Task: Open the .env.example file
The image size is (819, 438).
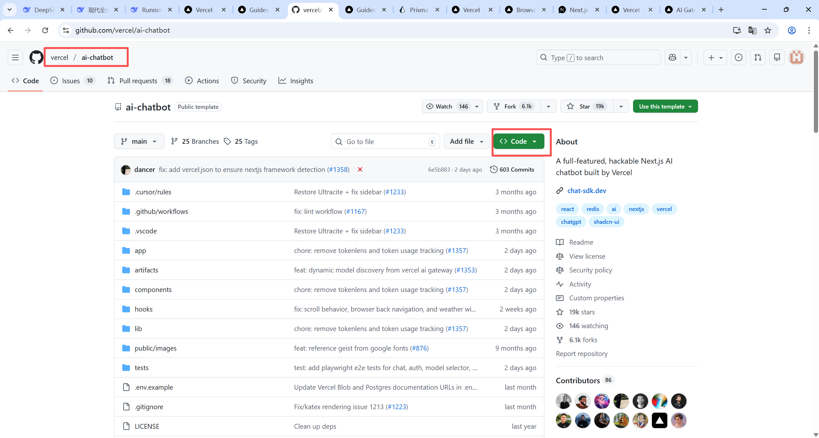Action: (x=154, y=387)
